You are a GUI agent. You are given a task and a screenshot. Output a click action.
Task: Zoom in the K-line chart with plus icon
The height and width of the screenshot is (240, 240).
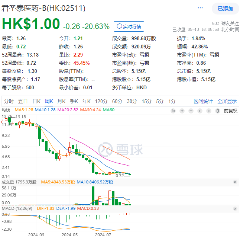click(x=182, y=111)
